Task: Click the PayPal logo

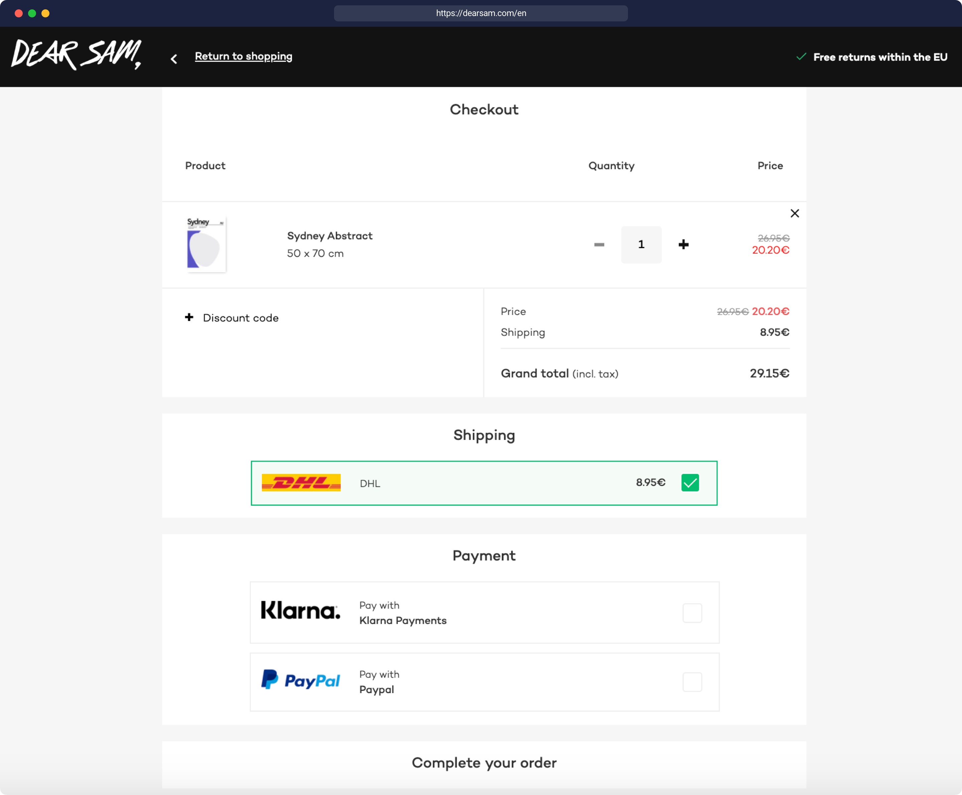Action: click(300, 680)
